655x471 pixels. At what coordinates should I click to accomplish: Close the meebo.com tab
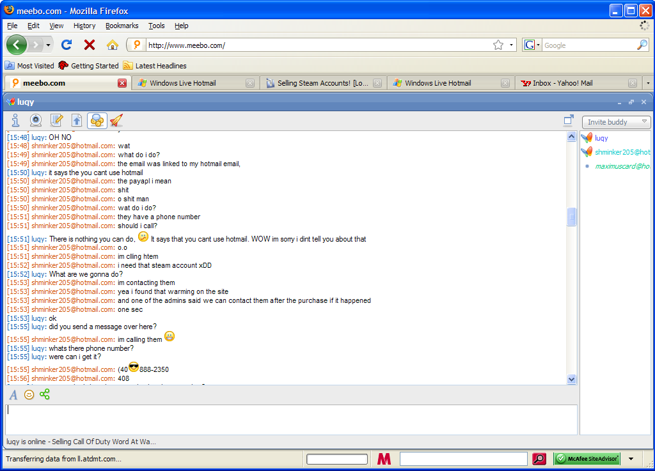[x=122, y=83]
